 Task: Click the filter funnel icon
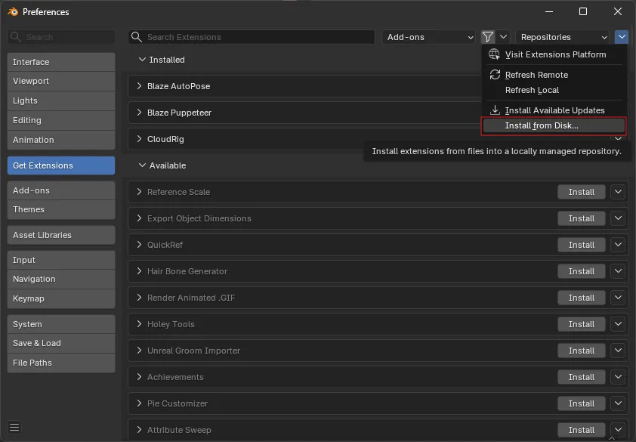point(488,37)
